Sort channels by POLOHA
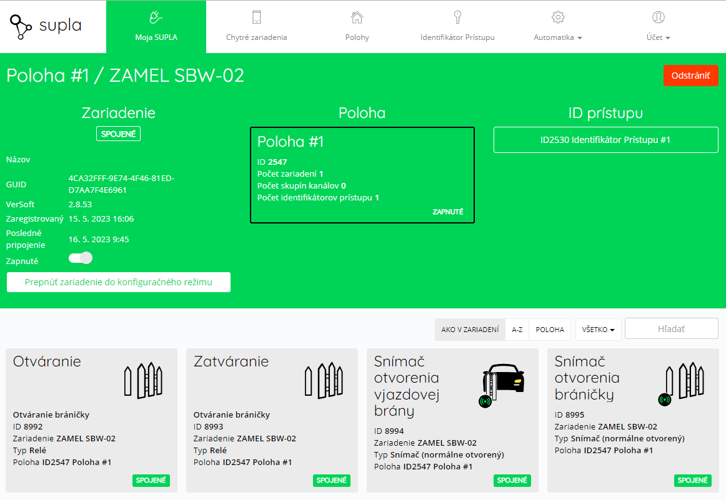This screenshot has height=500, width=726. [550, 330]
